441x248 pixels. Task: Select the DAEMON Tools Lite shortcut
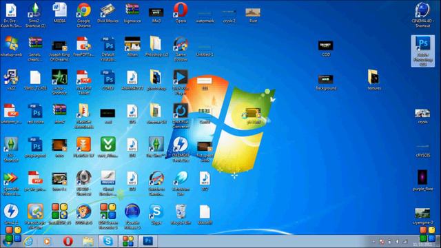coord(181,145)
